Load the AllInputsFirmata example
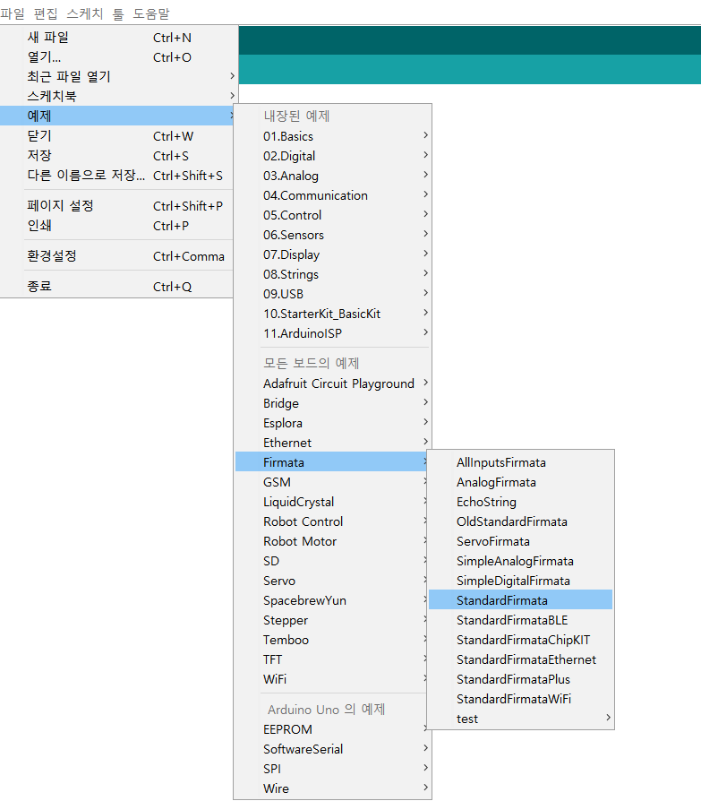 tap(520, 462)
